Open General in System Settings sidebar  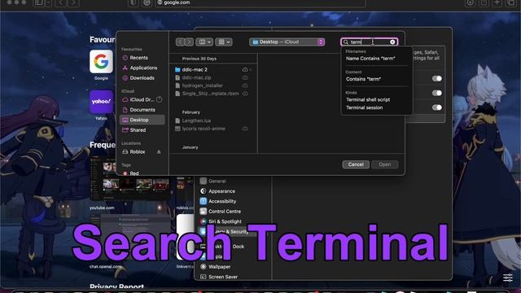pos(217,181)
